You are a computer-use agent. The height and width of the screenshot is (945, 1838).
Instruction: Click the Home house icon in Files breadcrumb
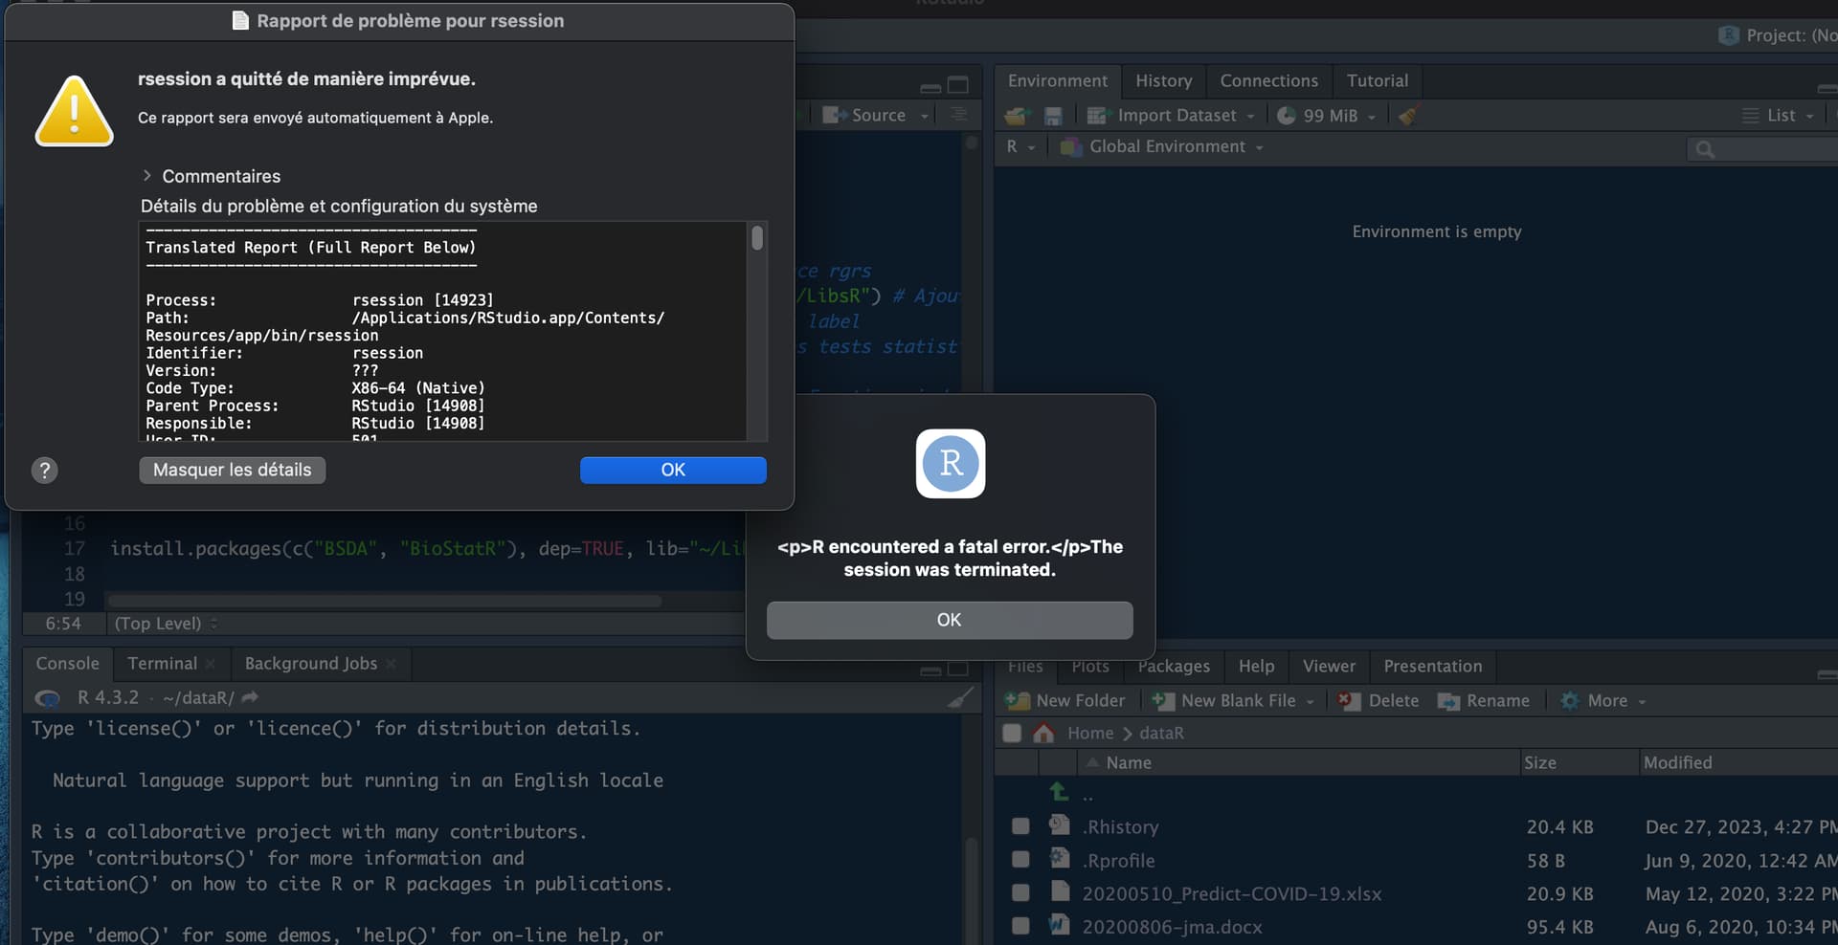1043,733
